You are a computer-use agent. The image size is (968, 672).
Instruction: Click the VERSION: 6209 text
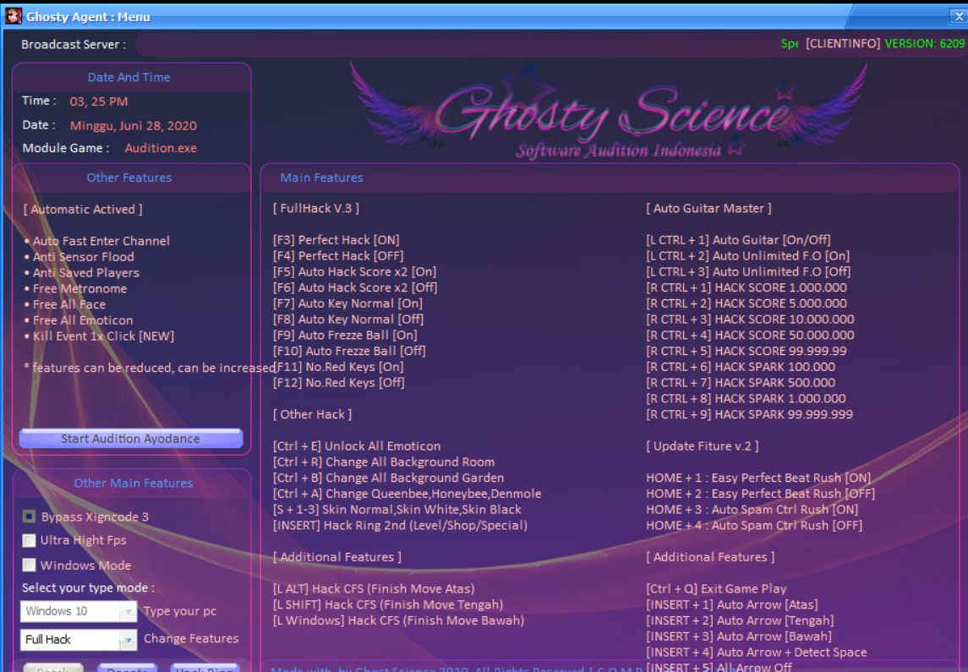tap(924, 44)
